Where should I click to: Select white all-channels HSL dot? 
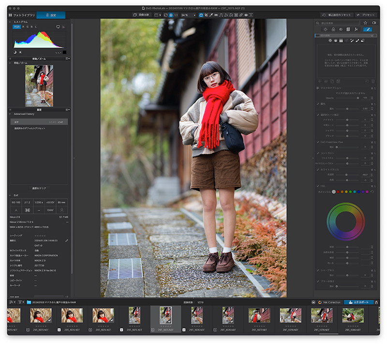click(x=334, y=192)
